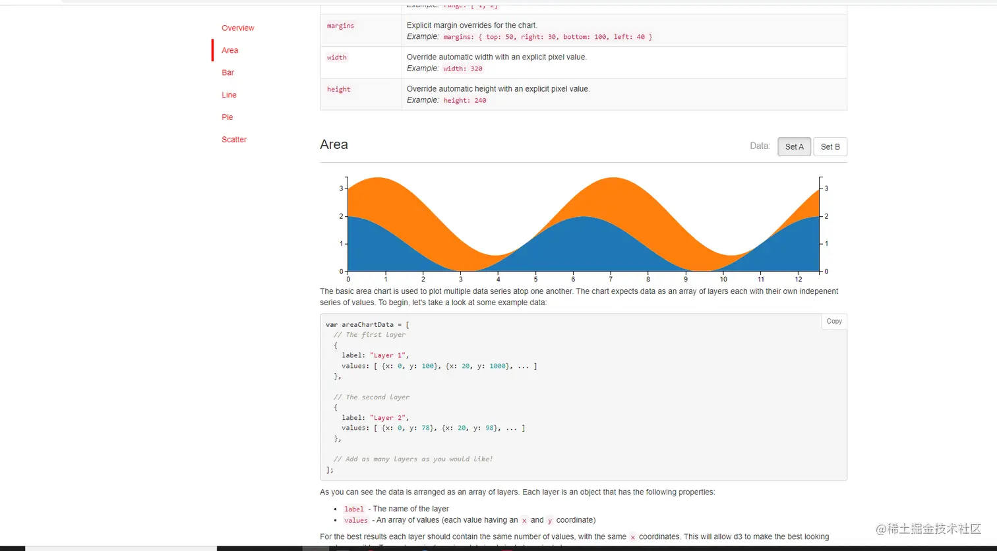Open the Pie sidebar link
Viewport: 997px width, 551px height.
[227, 117]
